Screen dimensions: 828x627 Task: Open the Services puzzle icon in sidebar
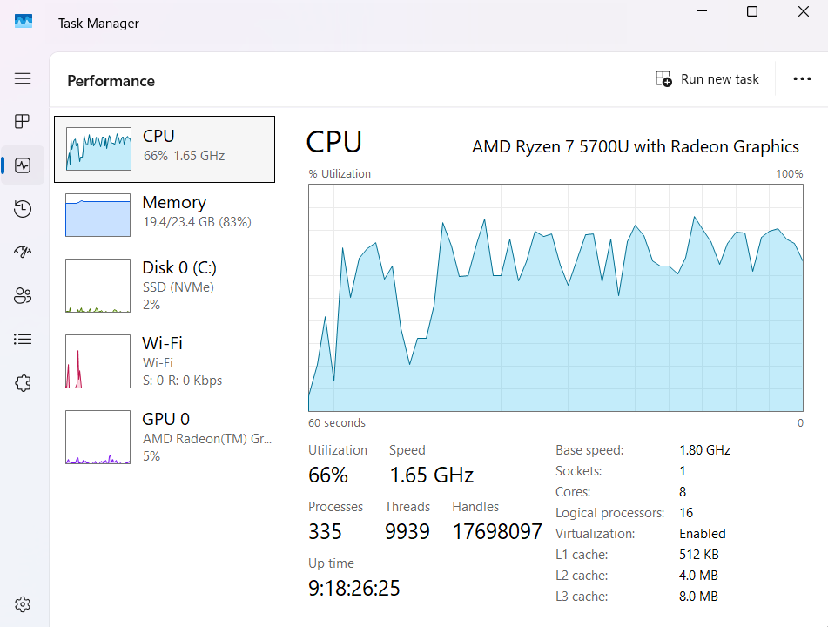[x=23, y=382]
